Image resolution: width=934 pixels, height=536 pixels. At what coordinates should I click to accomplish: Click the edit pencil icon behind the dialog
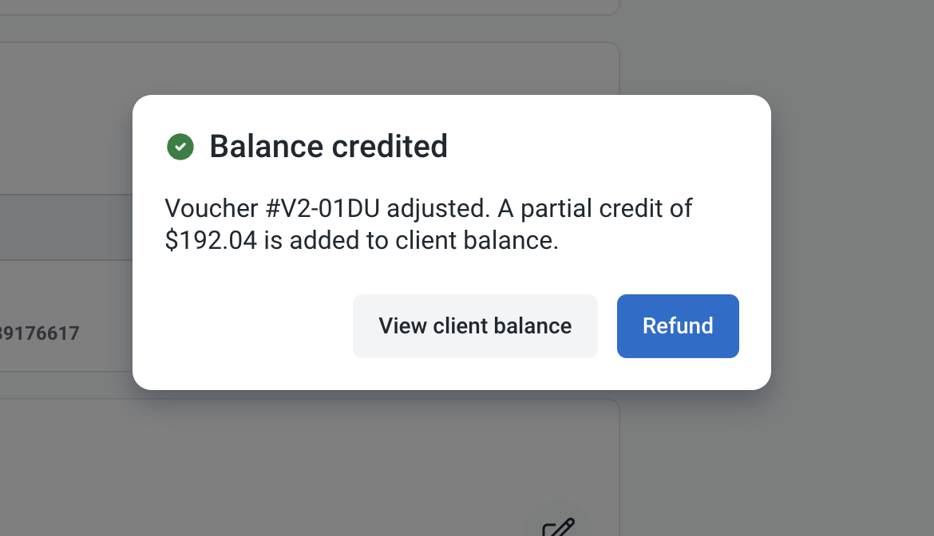(558, 528)
